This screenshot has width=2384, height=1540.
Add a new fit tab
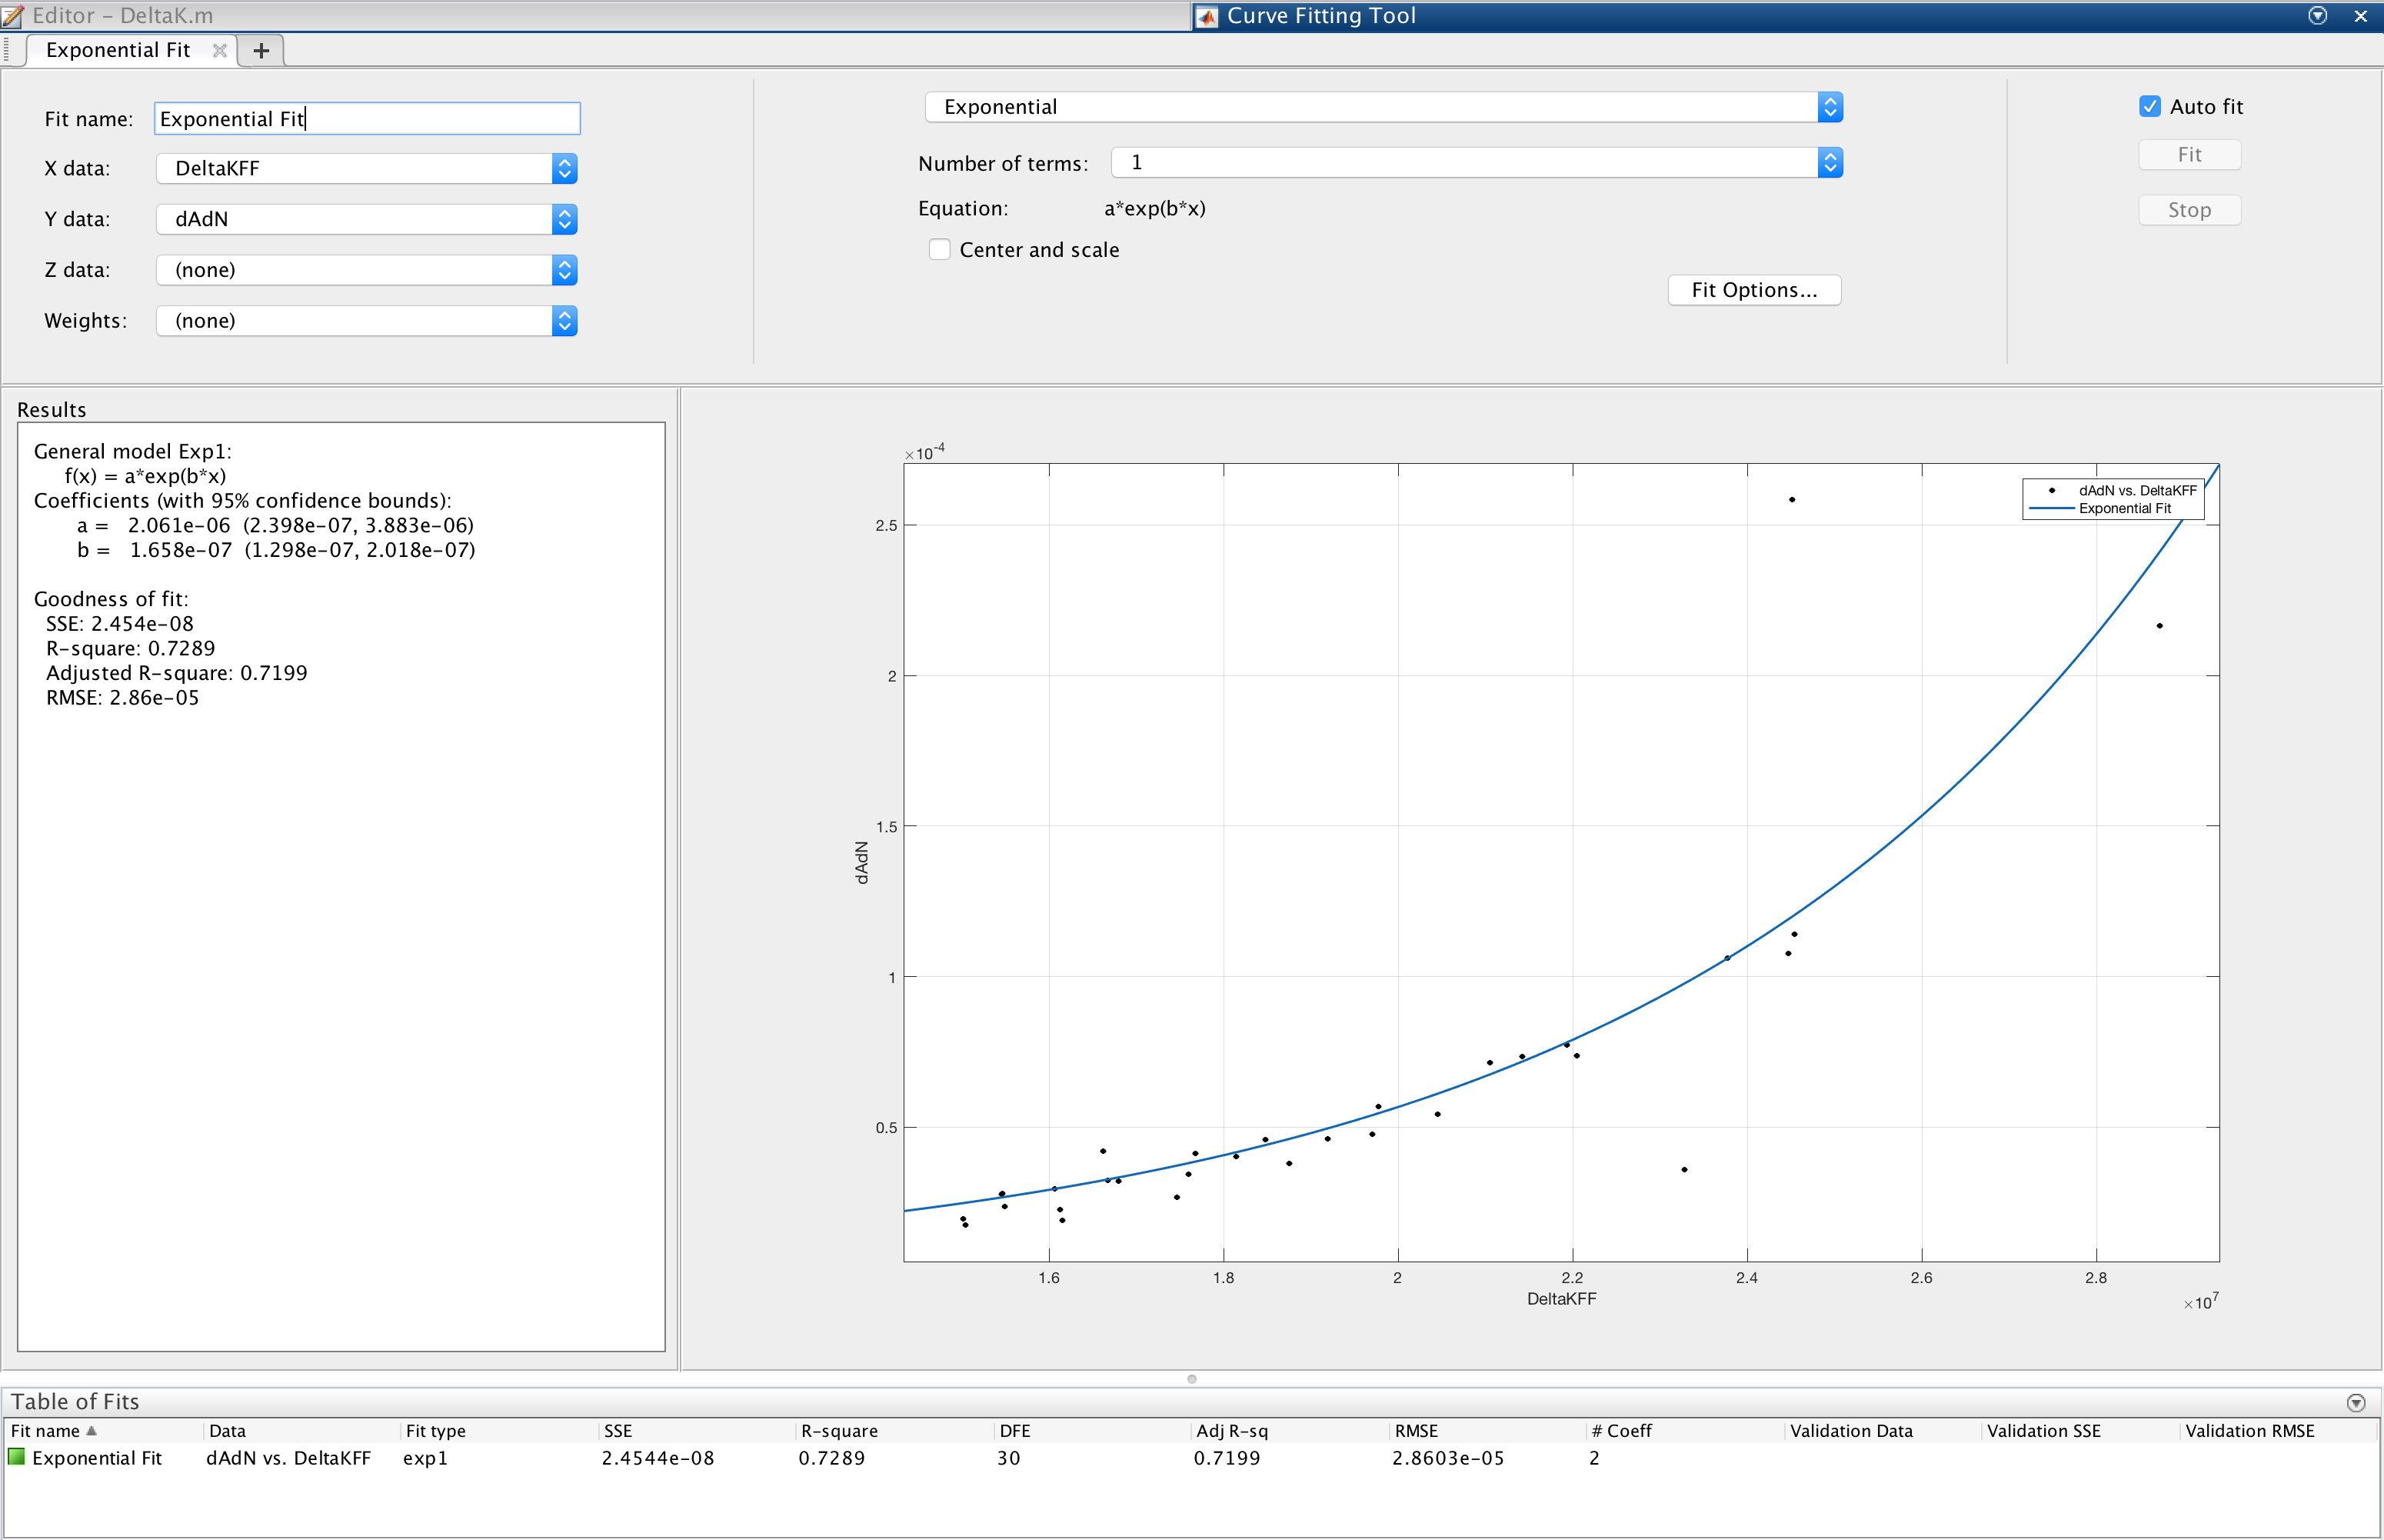tap(261, 50)
